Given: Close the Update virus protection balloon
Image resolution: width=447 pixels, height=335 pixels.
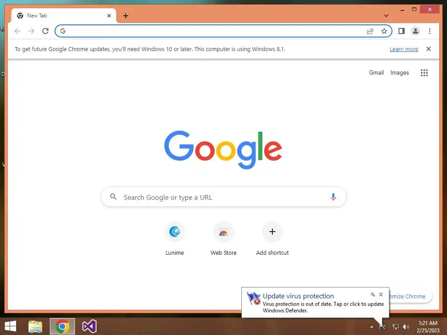Looking at the screenshot, I should pos(381,294).
